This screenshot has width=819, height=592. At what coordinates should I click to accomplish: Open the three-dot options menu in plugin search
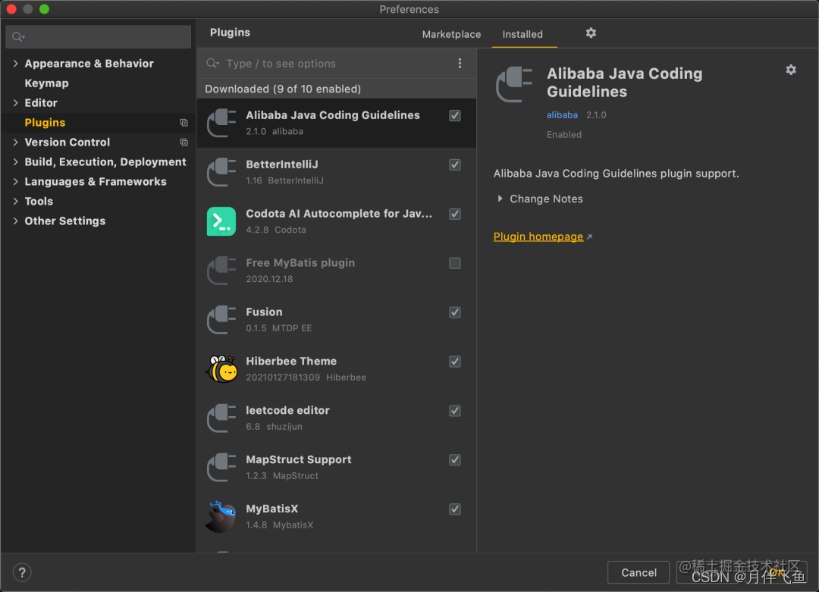460,63
